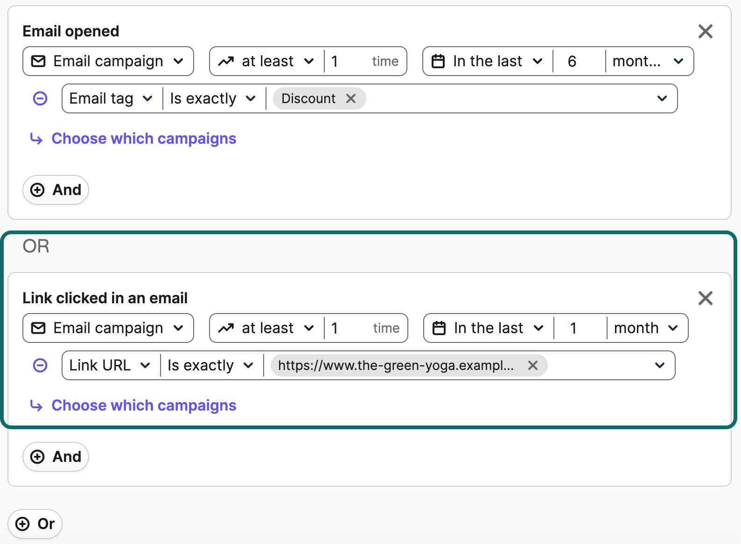Expand the Link URL attribute dropdown
The height and width of the screenshot is (544, 741).
click(x=110, y=365)
